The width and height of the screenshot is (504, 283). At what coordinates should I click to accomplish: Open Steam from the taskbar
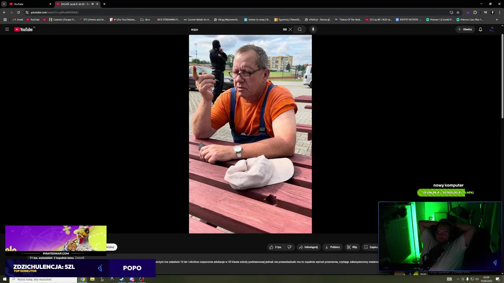(122, 279)
